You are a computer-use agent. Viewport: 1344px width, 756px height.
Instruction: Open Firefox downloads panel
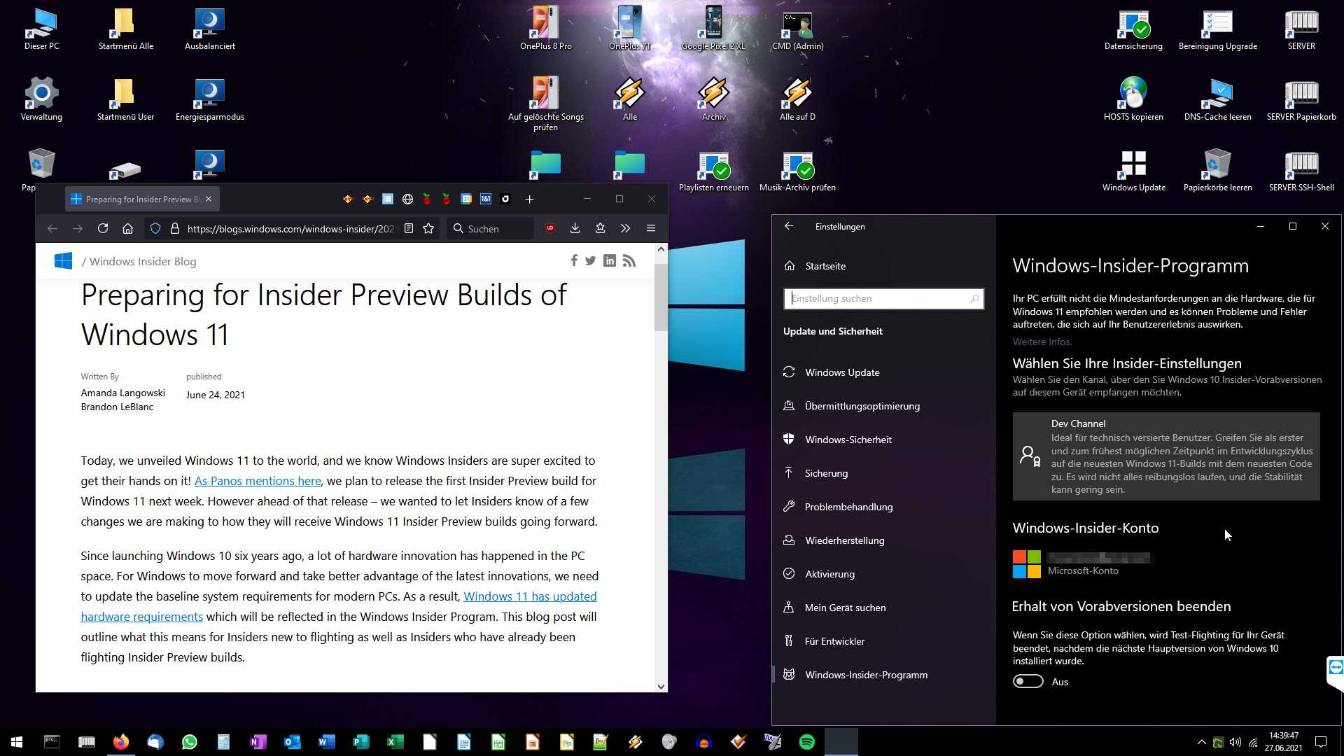(x=575, y=228)
